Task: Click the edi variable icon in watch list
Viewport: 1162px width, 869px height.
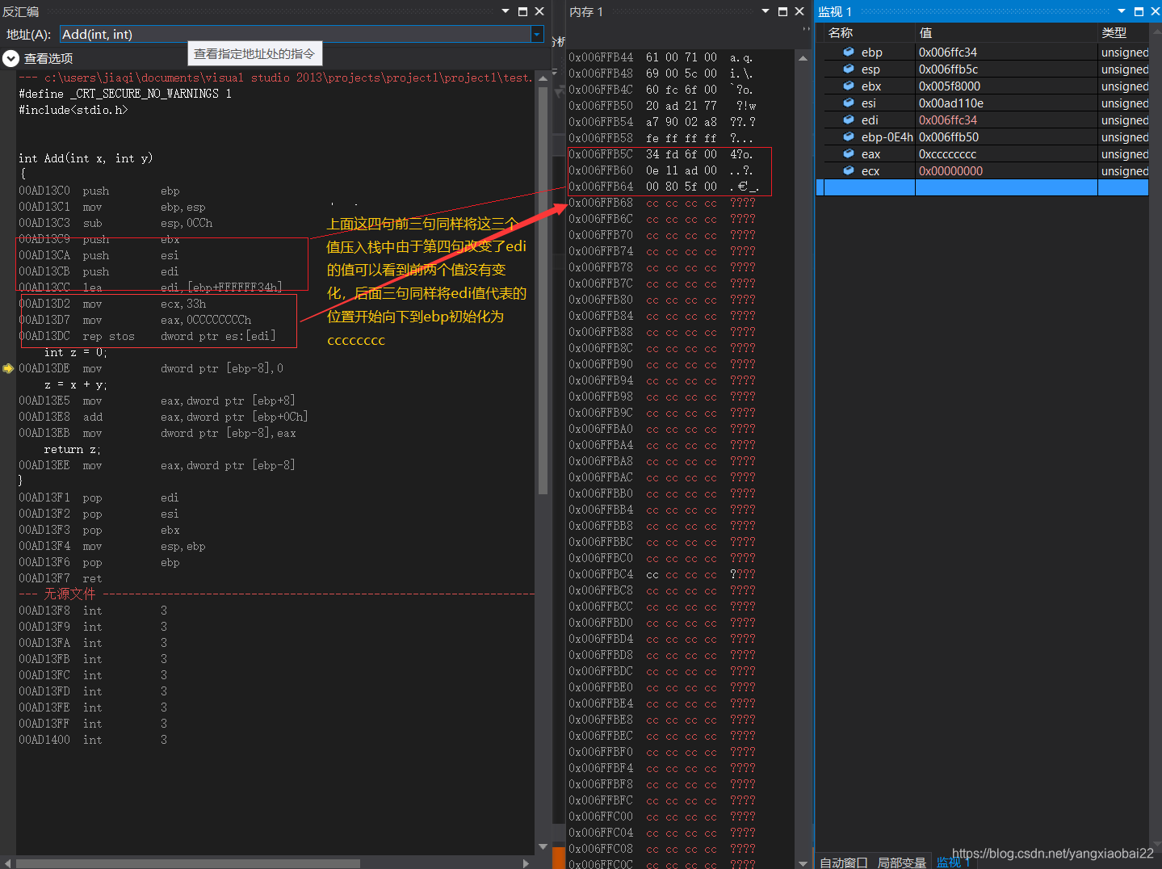Action: 849,120
